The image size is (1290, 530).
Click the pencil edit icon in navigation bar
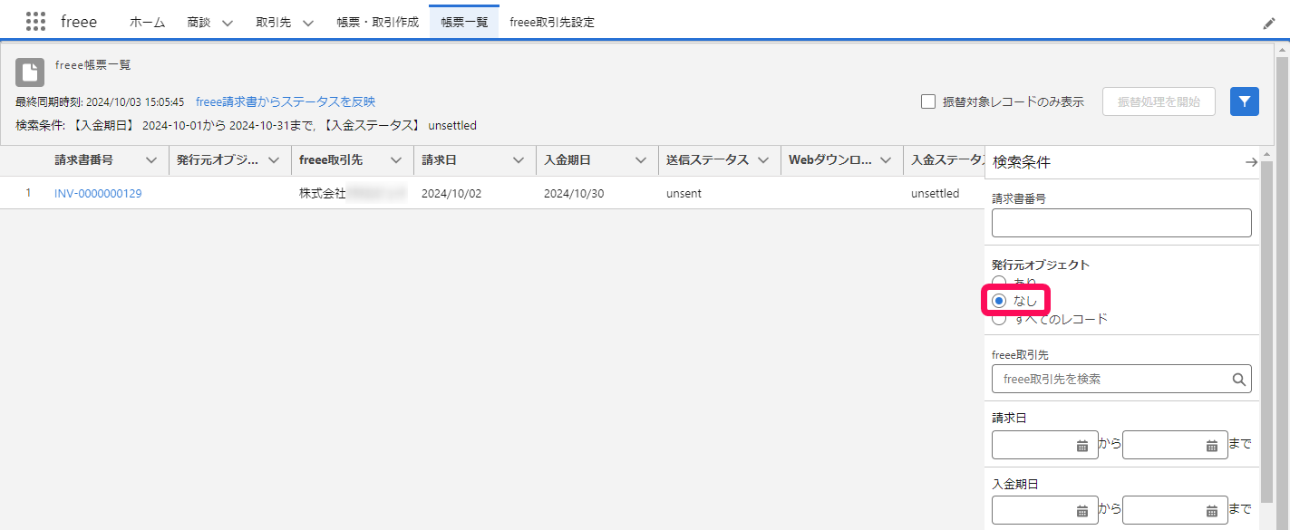(1268, 23)
